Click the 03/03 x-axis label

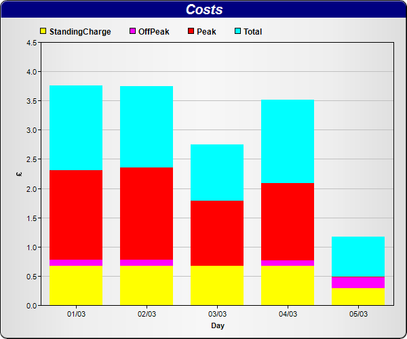coord(217,315)
